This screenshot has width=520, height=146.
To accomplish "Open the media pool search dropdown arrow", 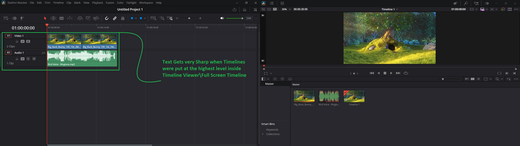I will point(502,79).
